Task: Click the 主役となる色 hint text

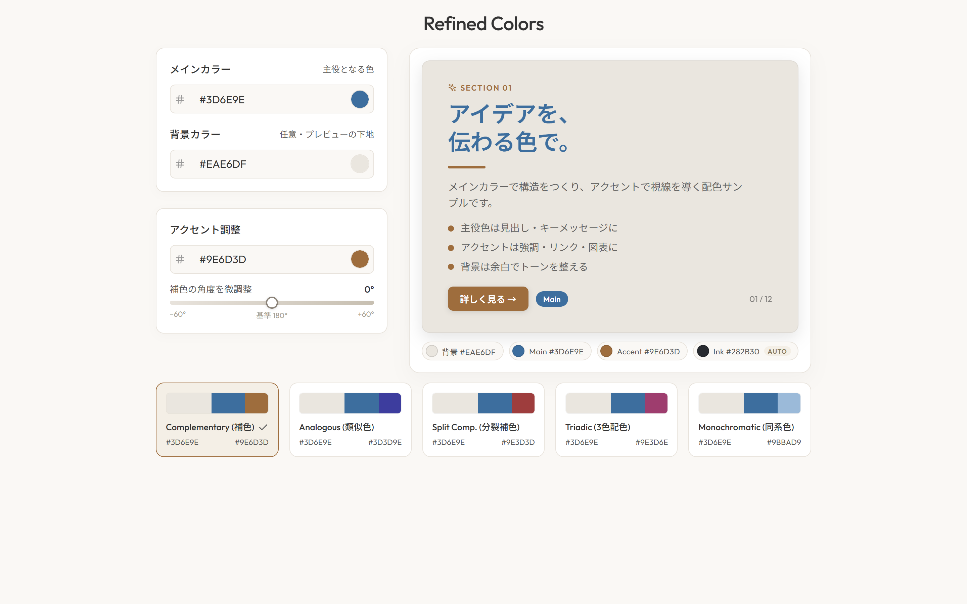Action: point(348,69)
